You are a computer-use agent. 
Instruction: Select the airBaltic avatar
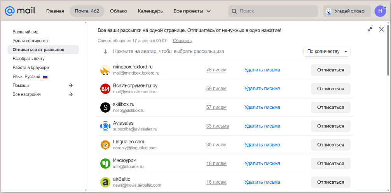tap(105, 182)
